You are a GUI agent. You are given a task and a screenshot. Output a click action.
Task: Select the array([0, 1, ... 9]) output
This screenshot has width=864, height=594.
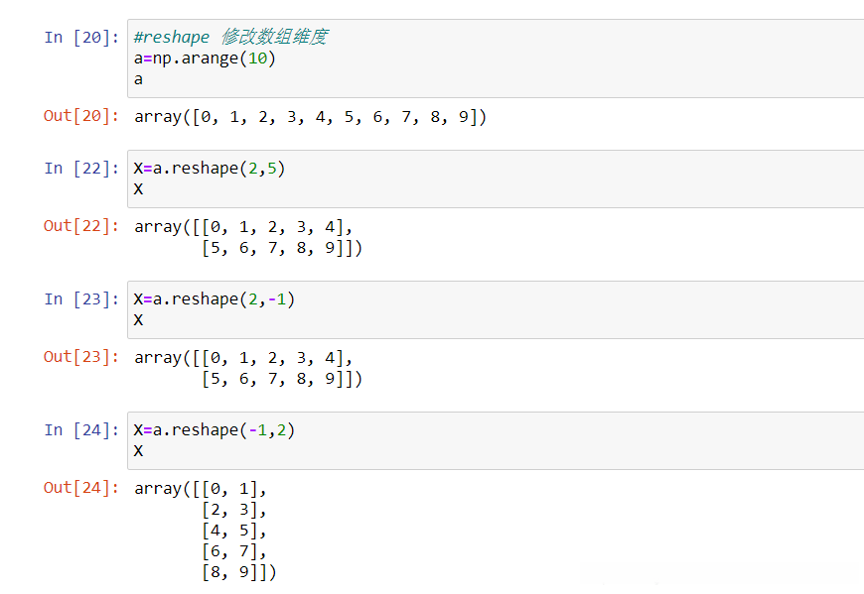click(310, 117)
